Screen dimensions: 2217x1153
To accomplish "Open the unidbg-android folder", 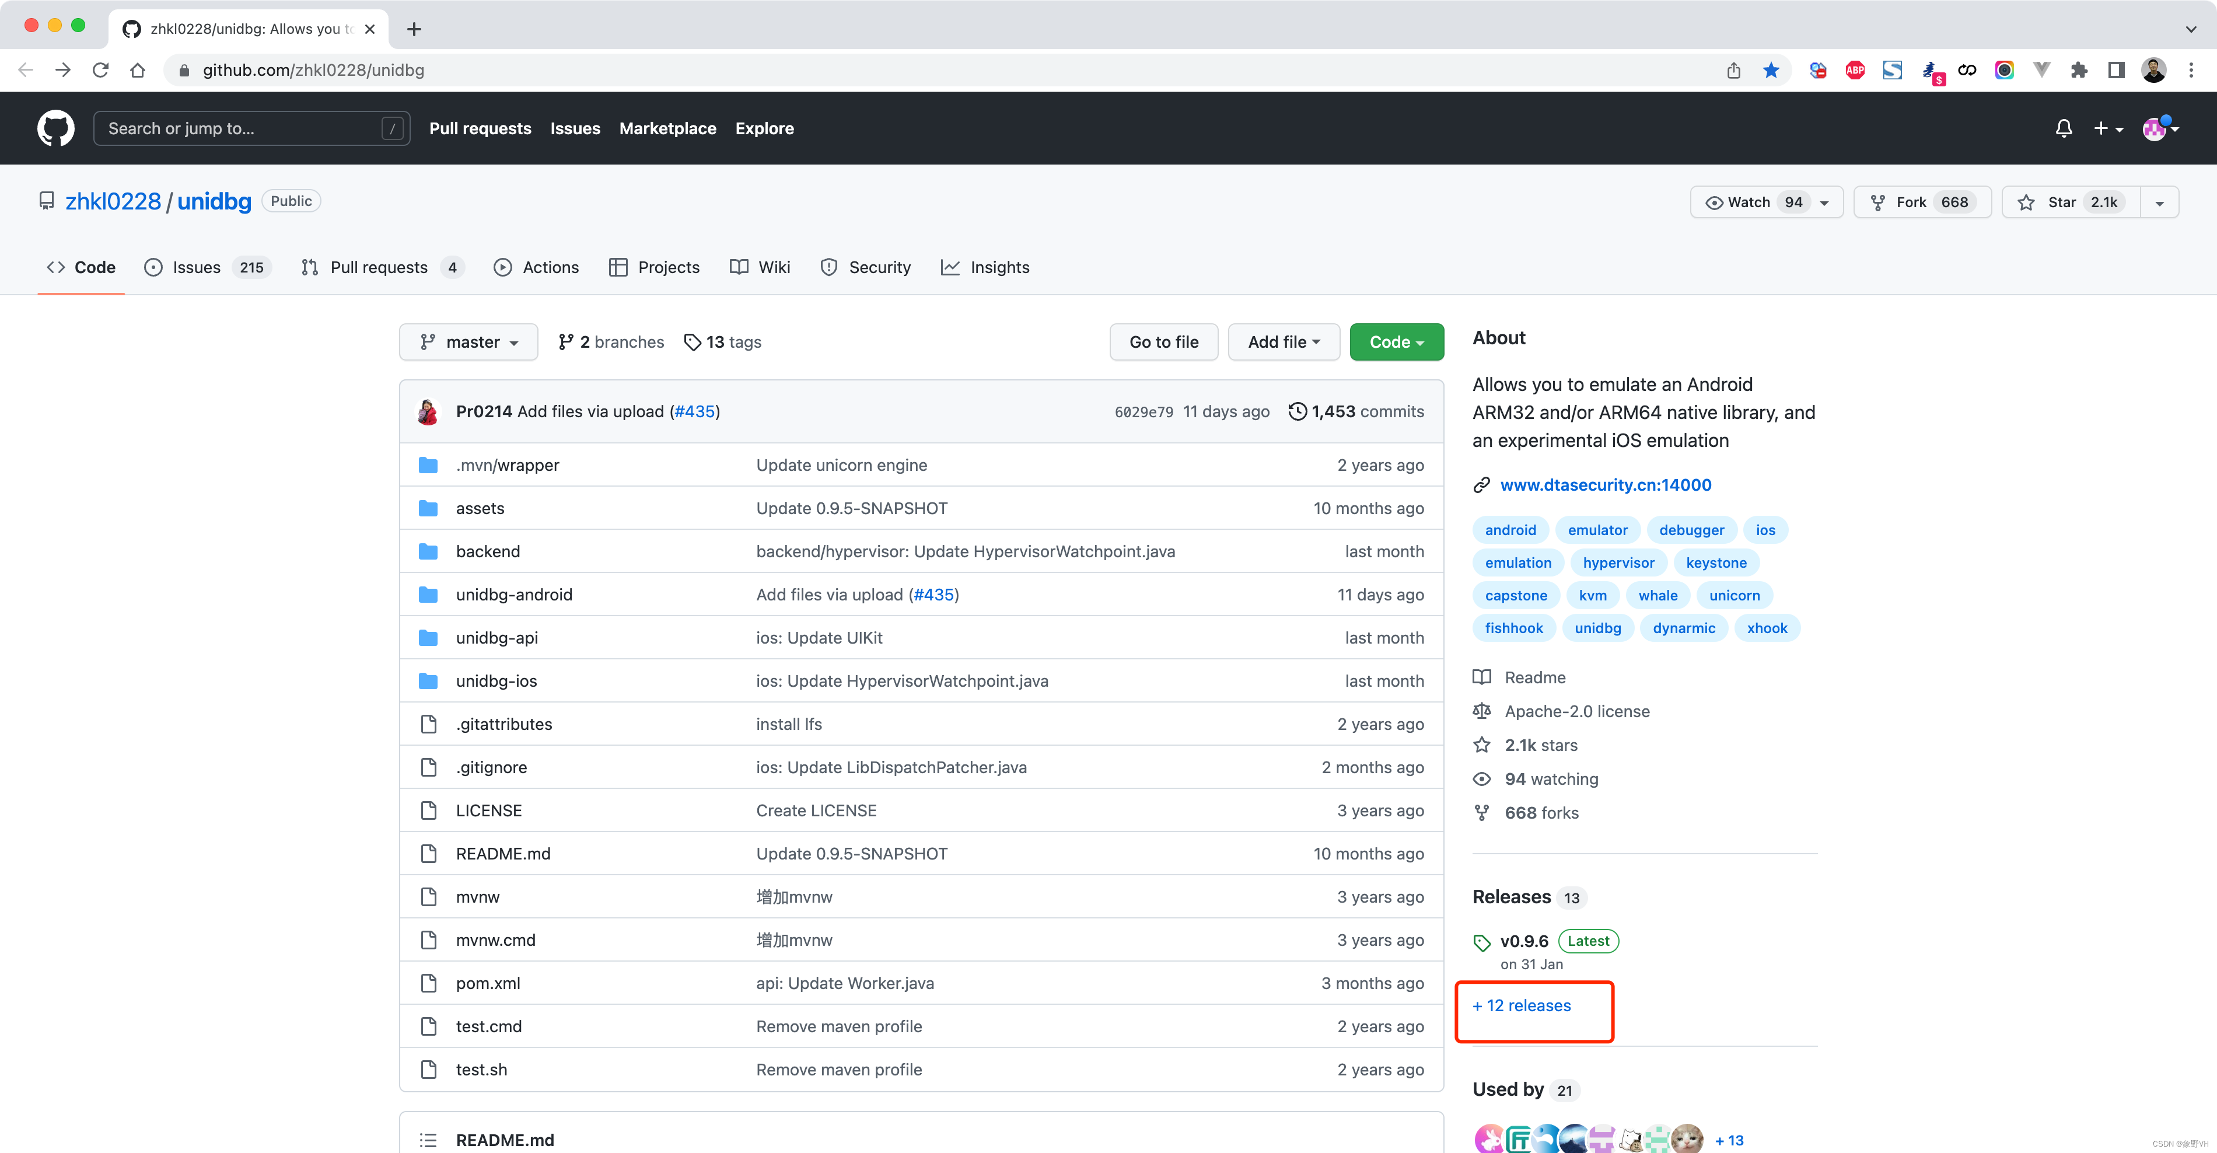I will click(x=514, y=593).
